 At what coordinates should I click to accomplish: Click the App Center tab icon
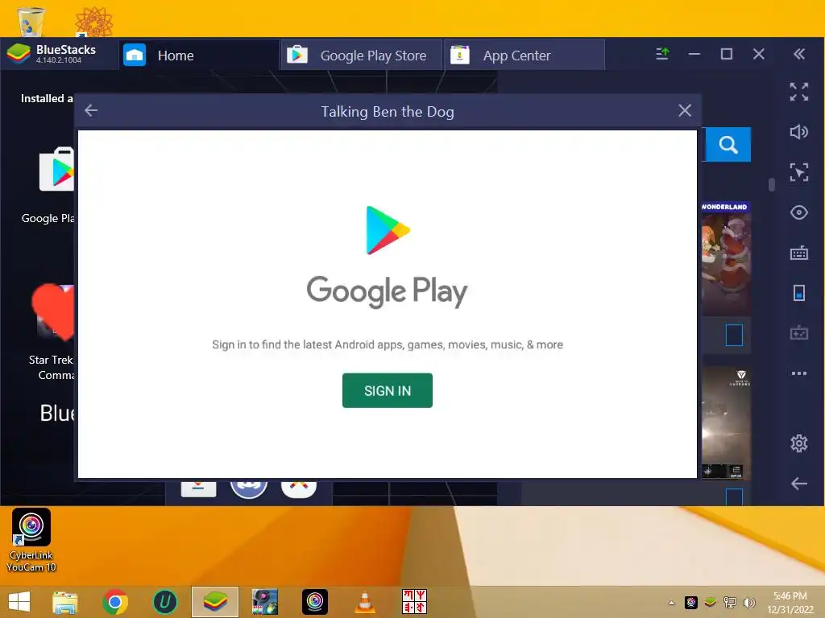[x=459, y=56]
